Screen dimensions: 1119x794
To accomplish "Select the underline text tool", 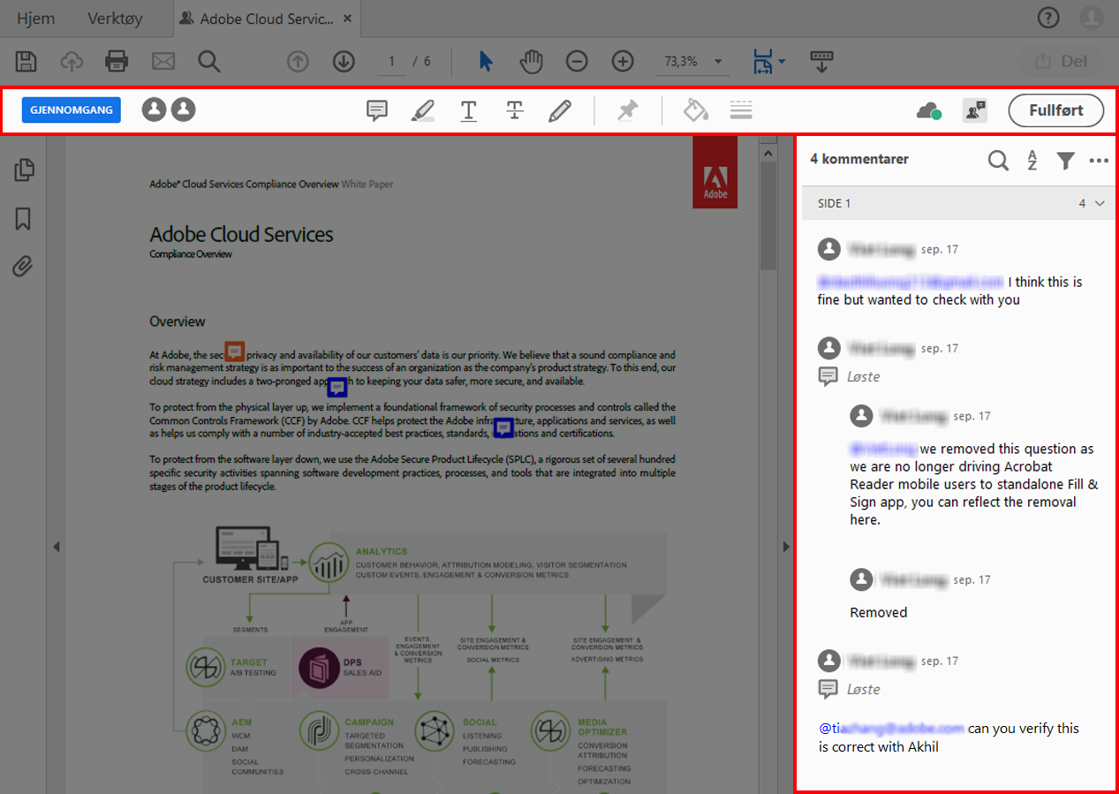I will click(x=469, y=110).
